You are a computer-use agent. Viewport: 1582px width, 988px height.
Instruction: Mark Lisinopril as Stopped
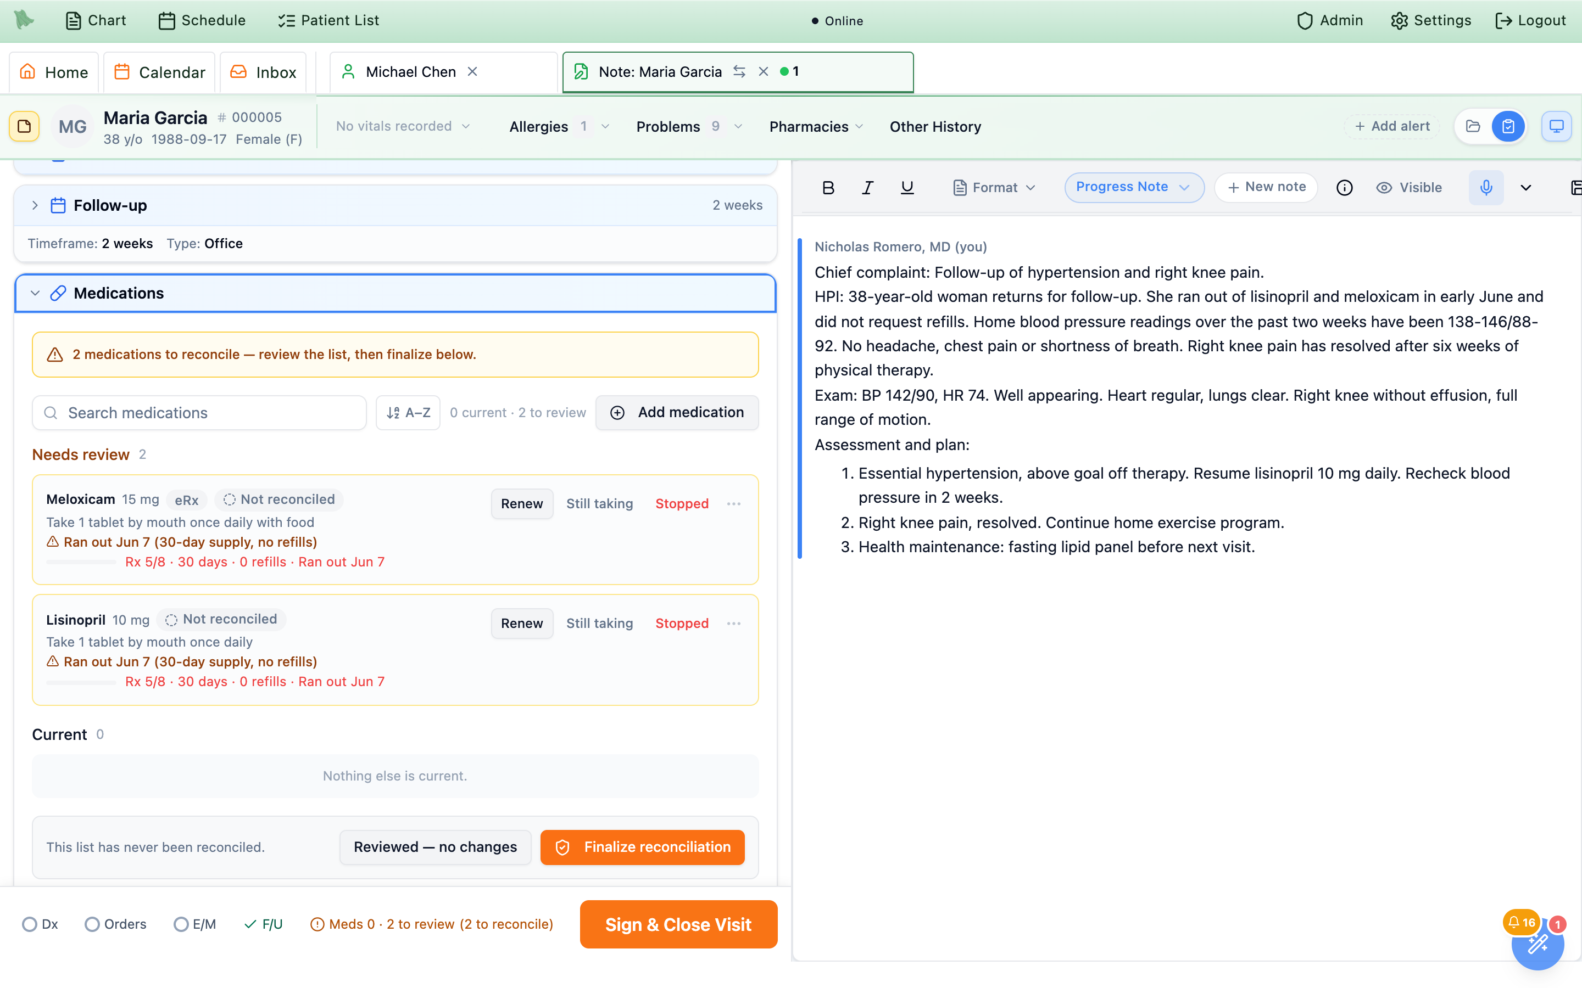682,624
